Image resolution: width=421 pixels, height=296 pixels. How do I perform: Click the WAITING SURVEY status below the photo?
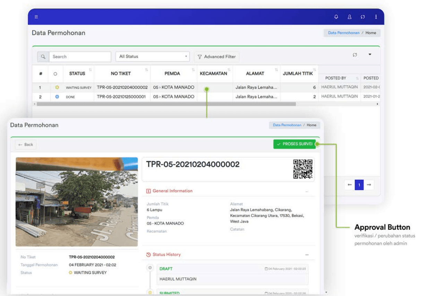pyautogui.click(x=90, y=273)
